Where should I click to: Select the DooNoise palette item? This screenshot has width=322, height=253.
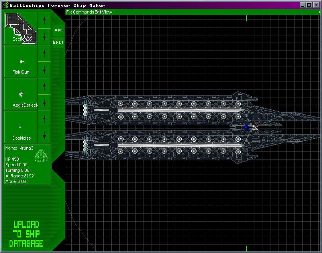(21, 127)
